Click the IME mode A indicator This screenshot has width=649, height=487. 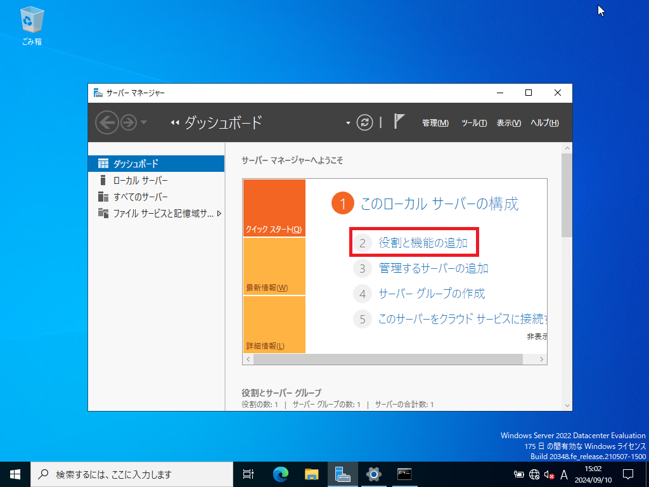(563, 474)
